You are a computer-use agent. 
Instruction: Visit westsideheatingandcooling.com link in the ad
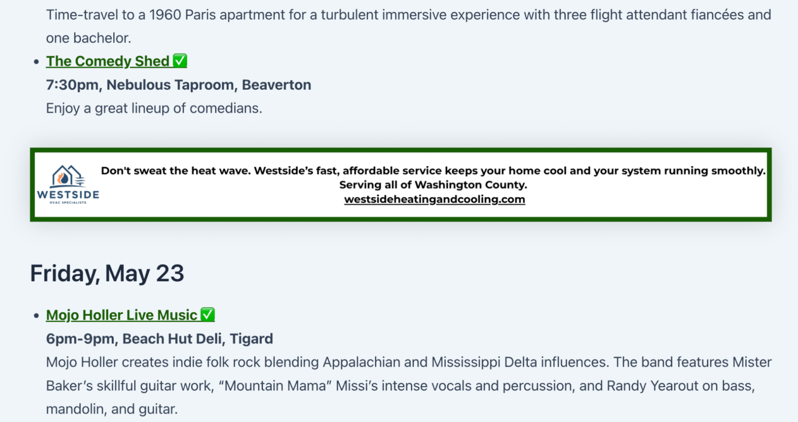point(434,199)
